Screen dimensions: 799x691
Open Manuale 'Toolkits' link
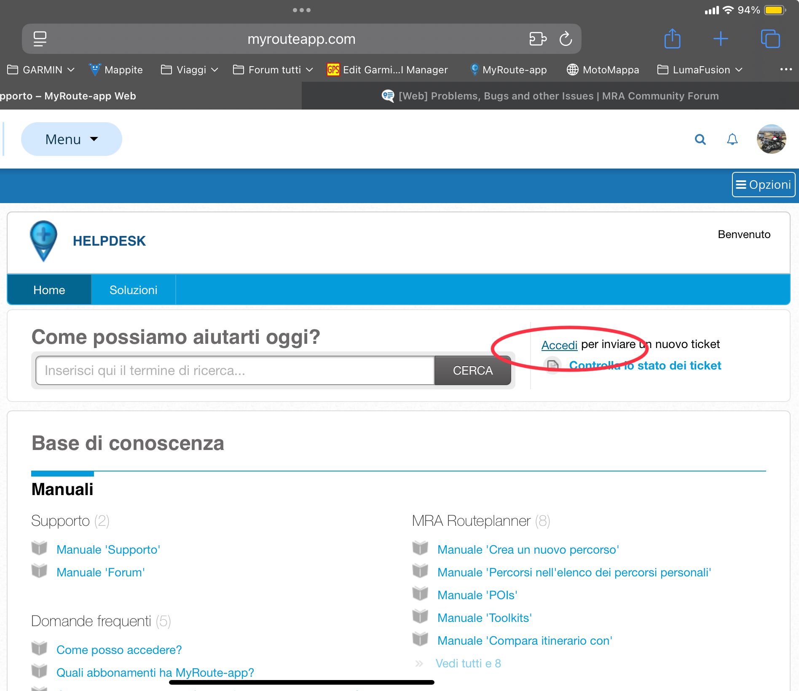tap(485, 618)
